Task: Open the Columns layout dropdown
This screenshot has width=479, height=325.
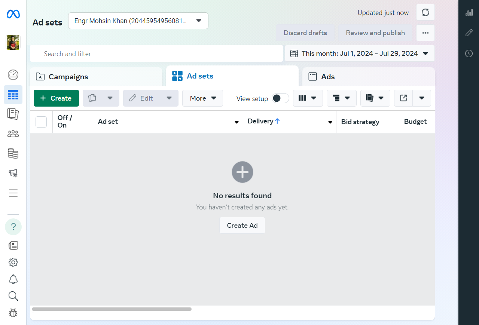Action: coord(308,98)
